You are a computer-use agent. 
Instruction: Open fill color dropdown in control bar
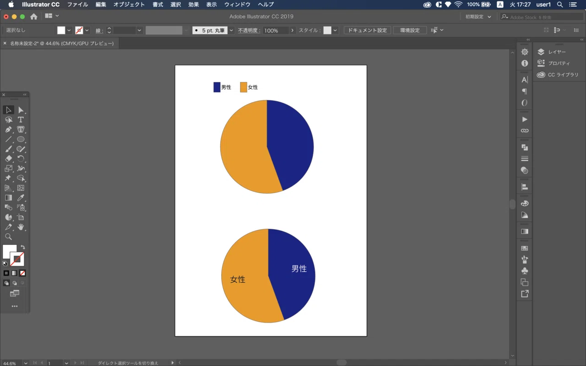pyautogui.click(x=69, y=30)
